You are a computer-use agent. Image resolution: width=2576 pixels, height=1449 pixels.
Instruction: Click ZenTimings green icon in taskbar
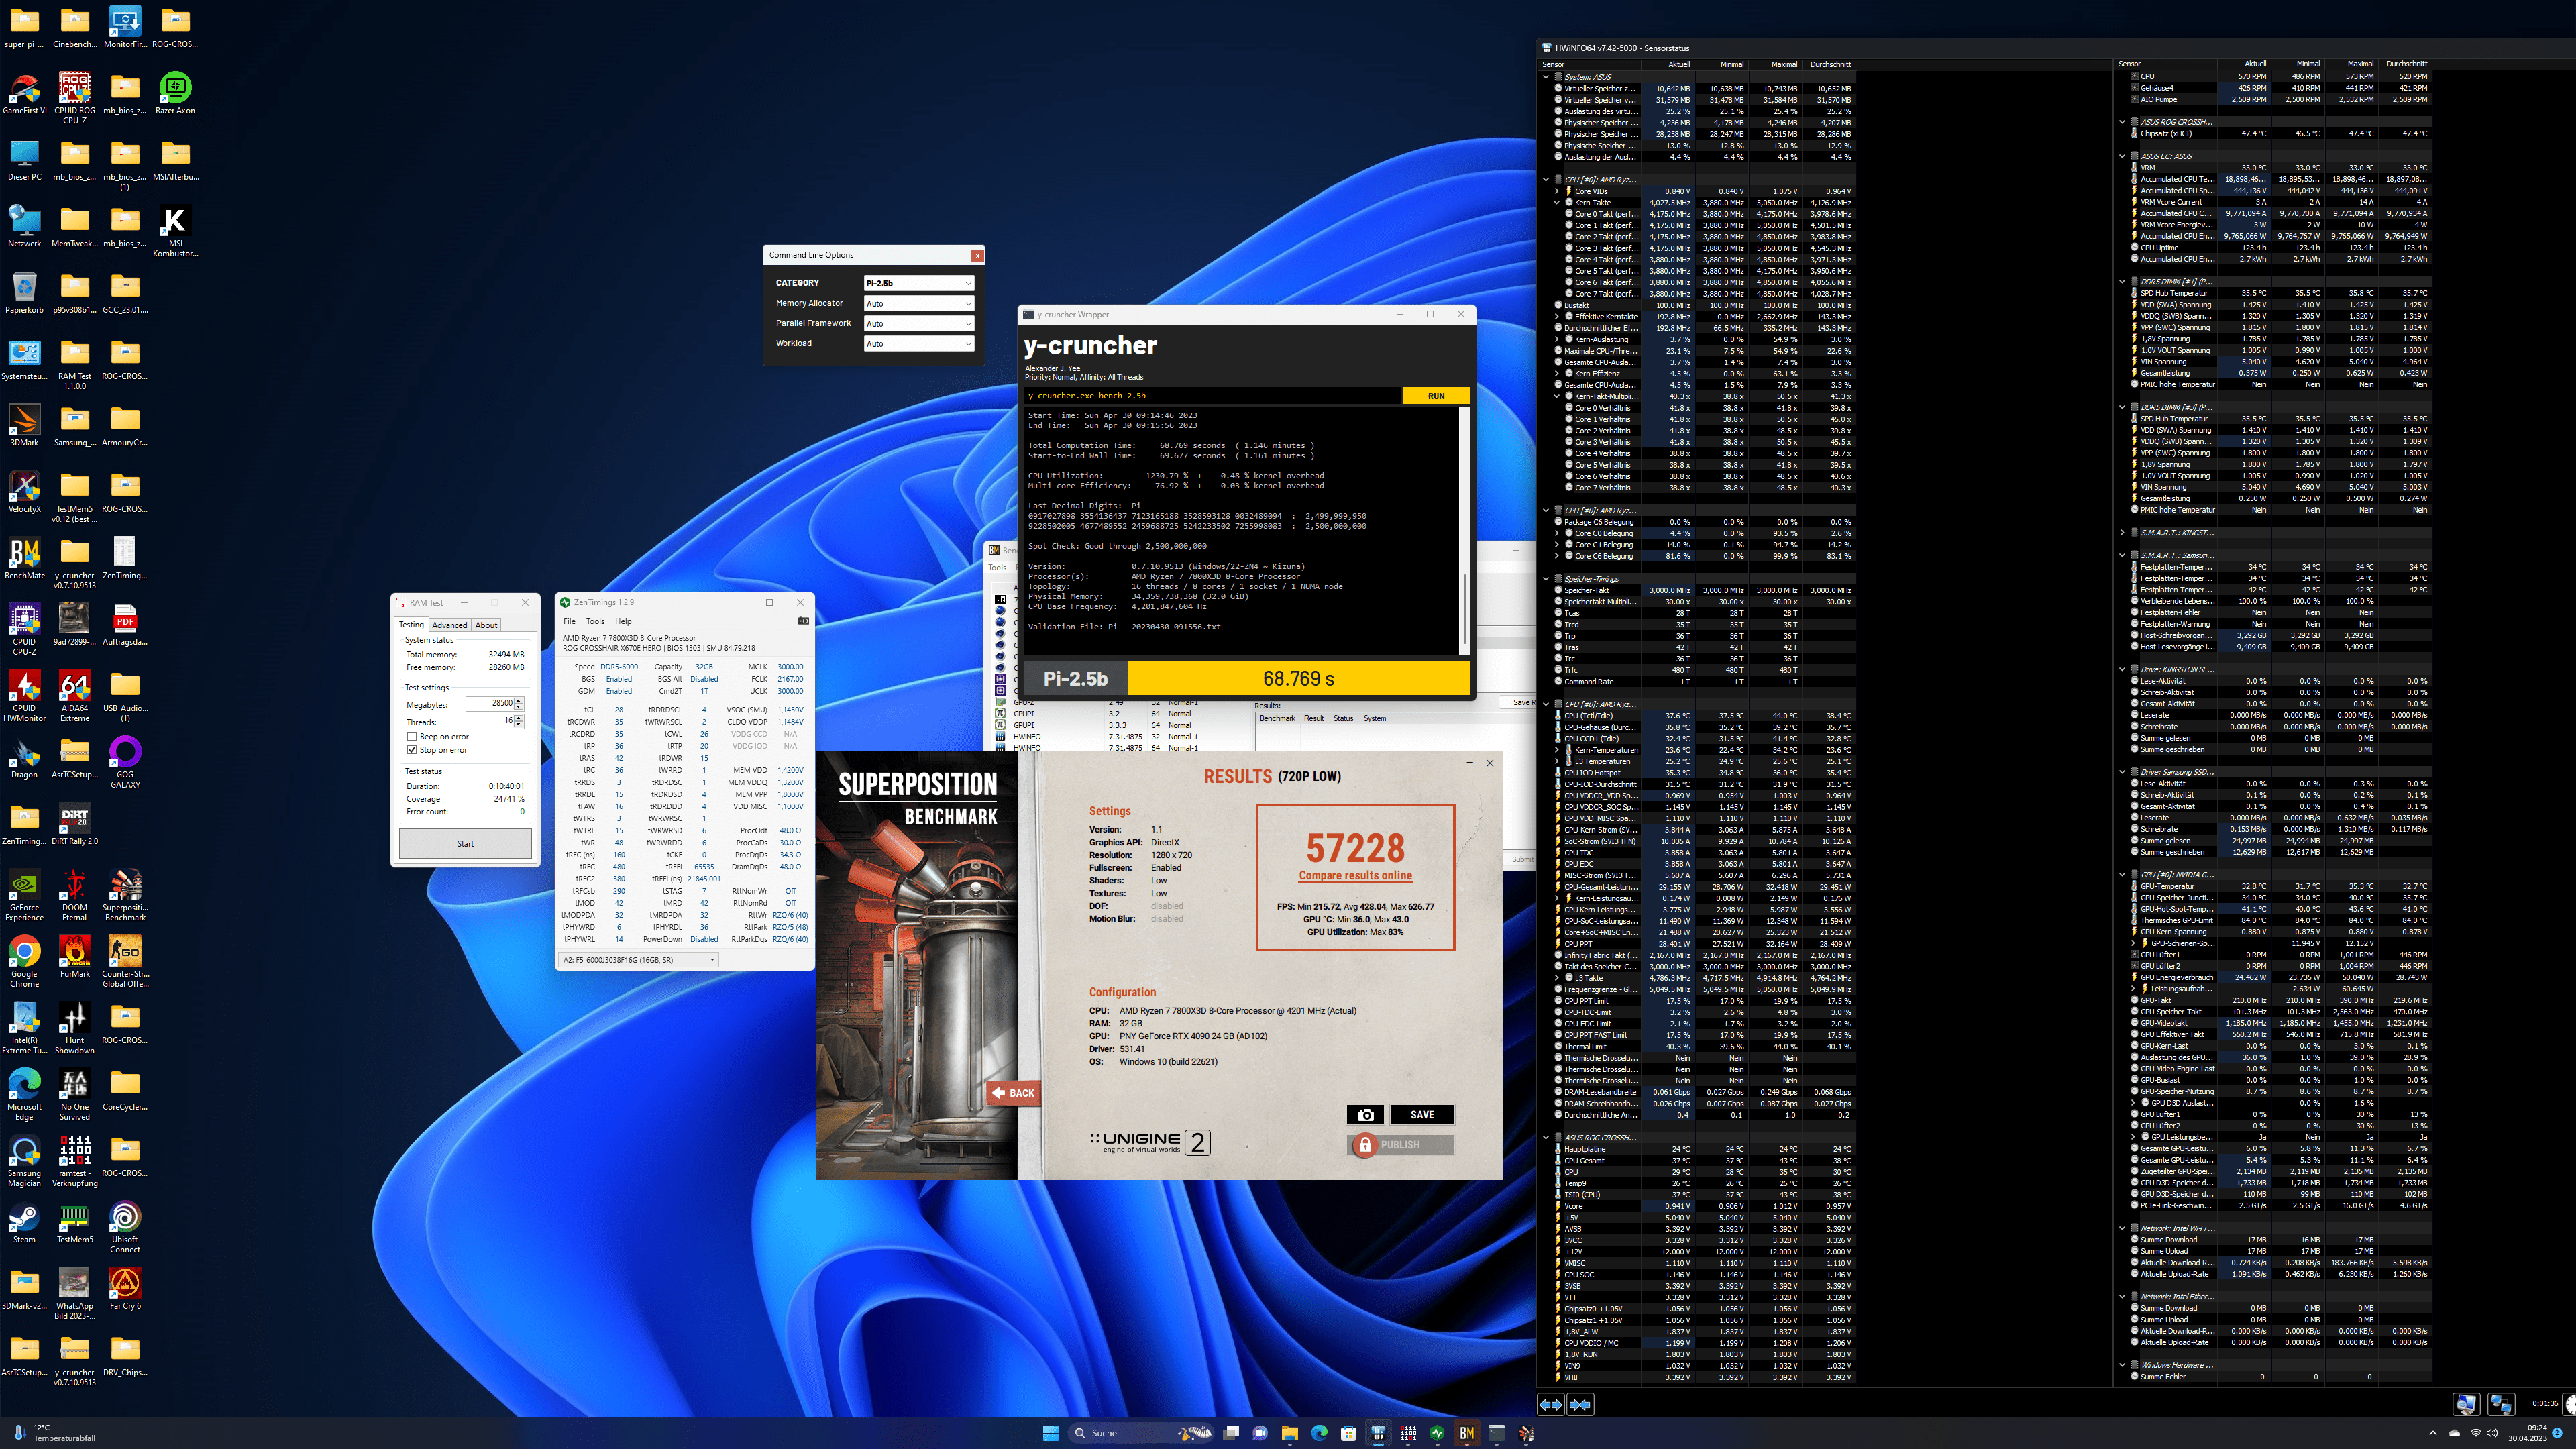[x=1437, y=1433]
